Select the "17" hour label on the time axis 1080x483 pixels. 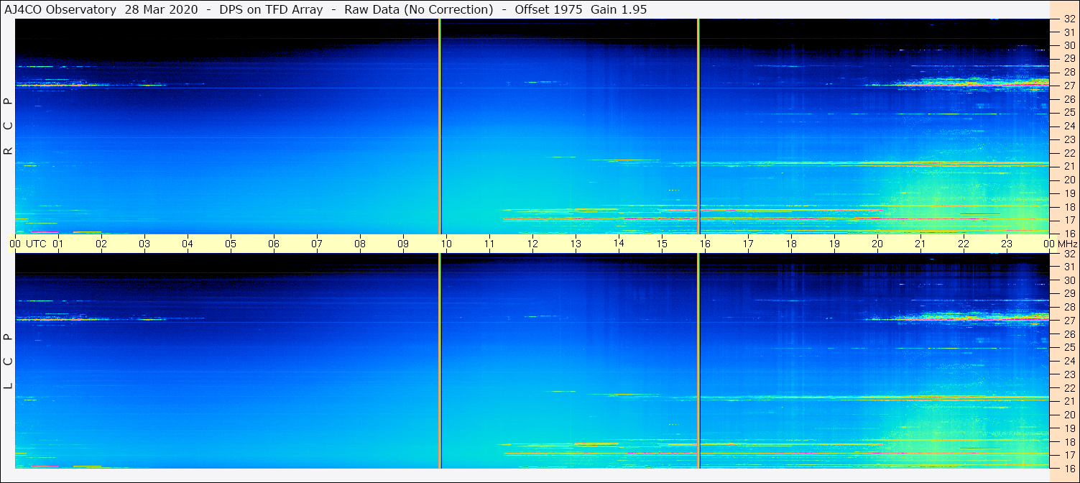748,244
